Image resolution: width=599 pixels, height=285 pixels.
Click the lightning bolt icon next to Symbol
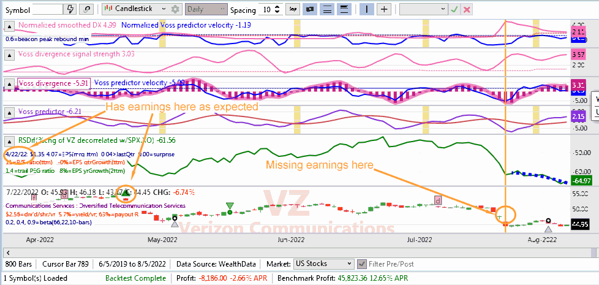click(70, 9)
